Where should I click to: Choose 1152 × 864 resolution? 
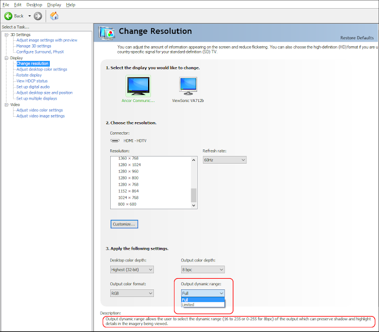(x=129, y=191)
